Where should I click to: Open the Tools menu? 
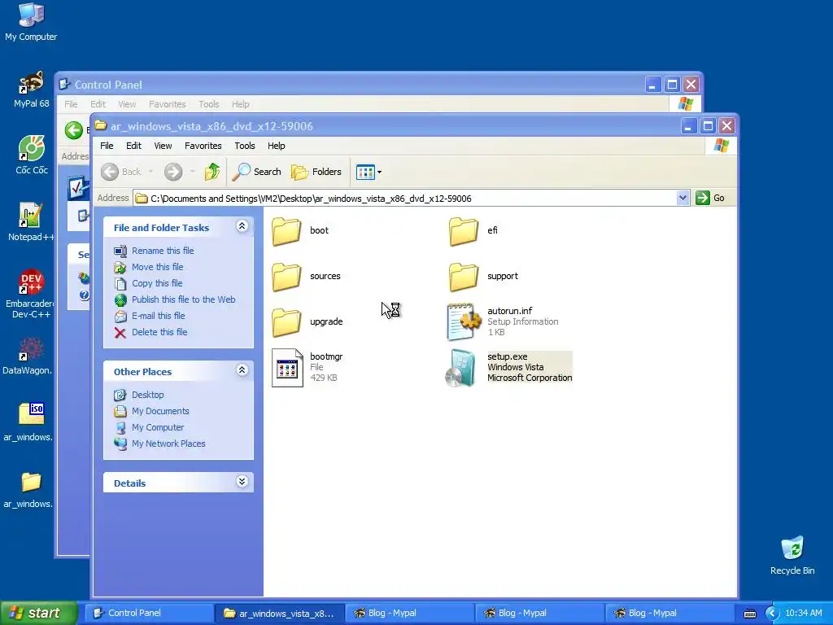coord(244,146)
